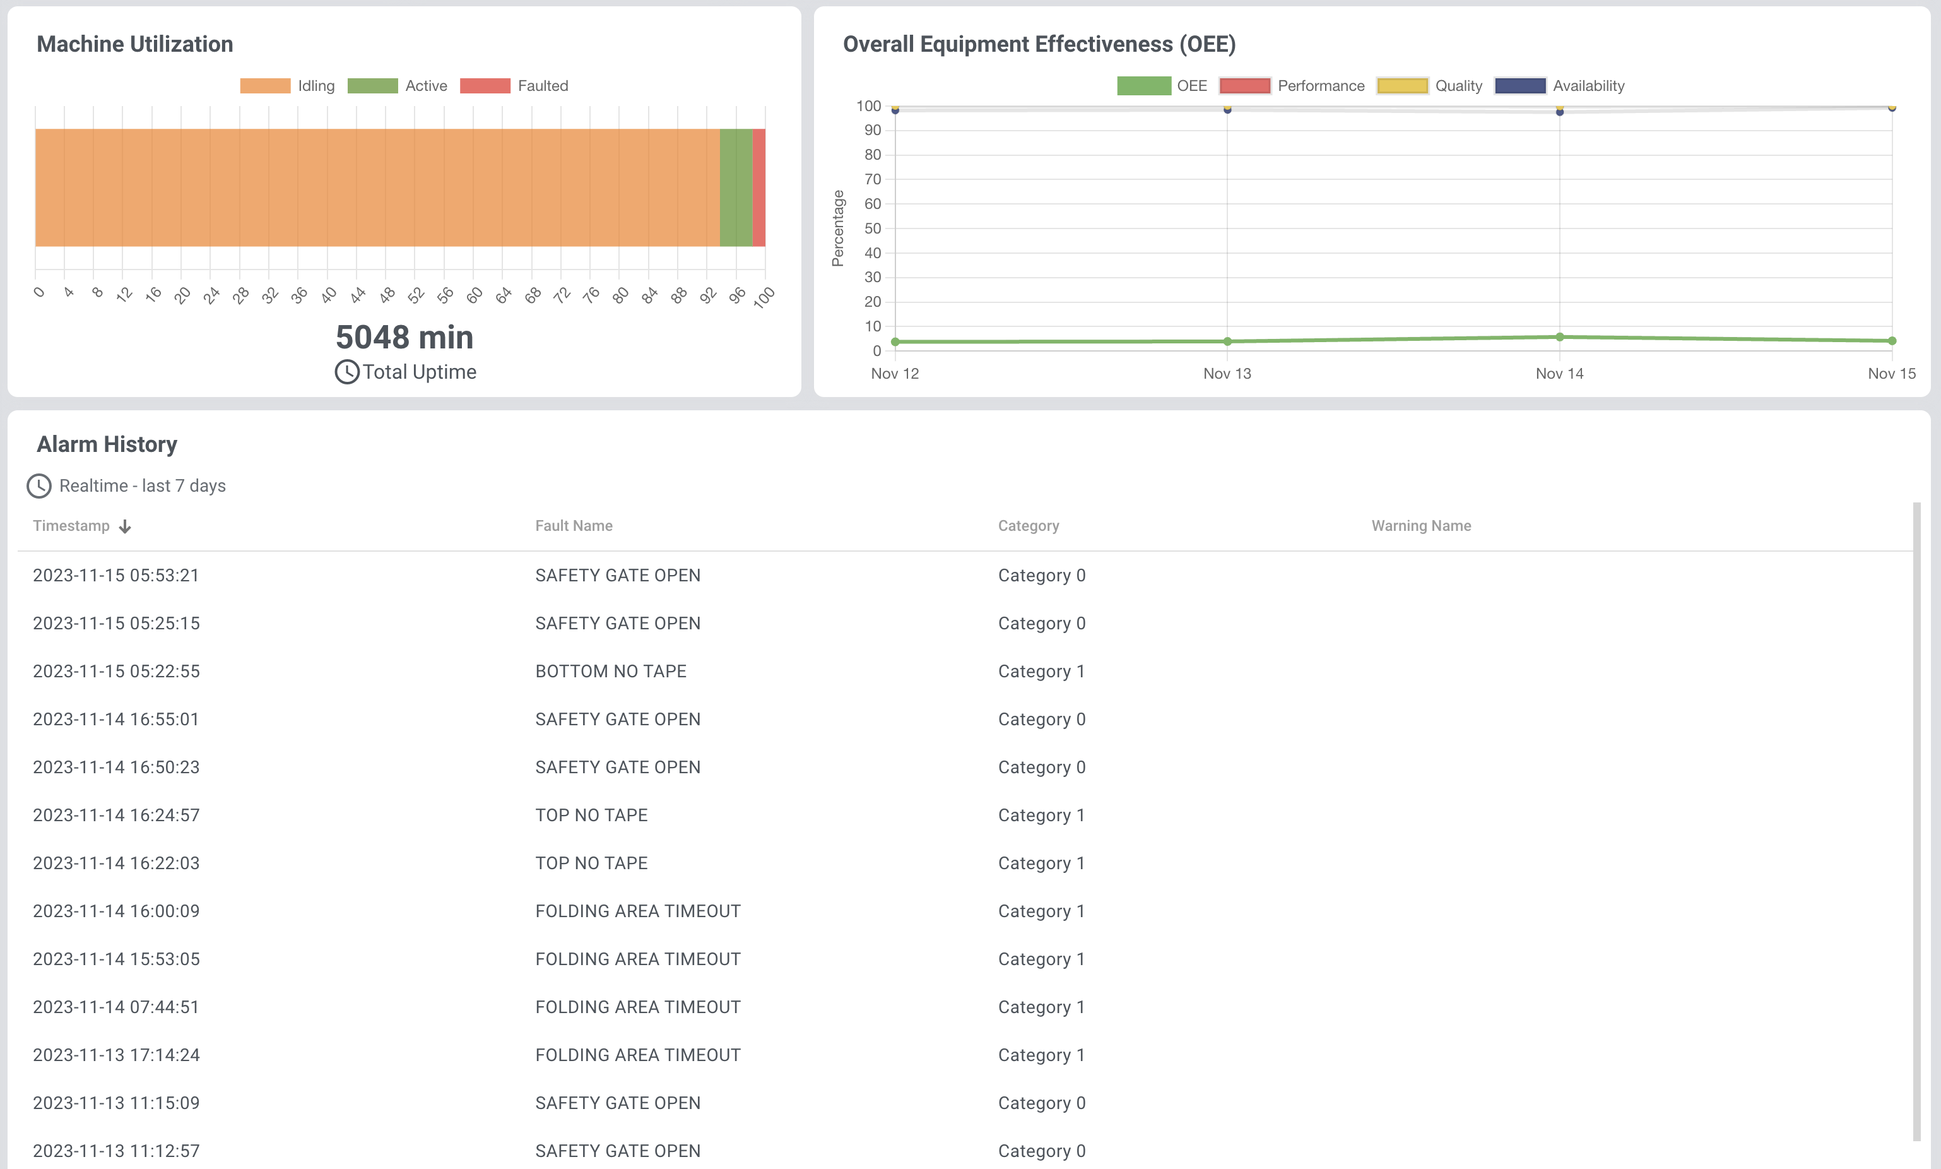
Task: Click the green Active legend swatch
Action: 373,85
